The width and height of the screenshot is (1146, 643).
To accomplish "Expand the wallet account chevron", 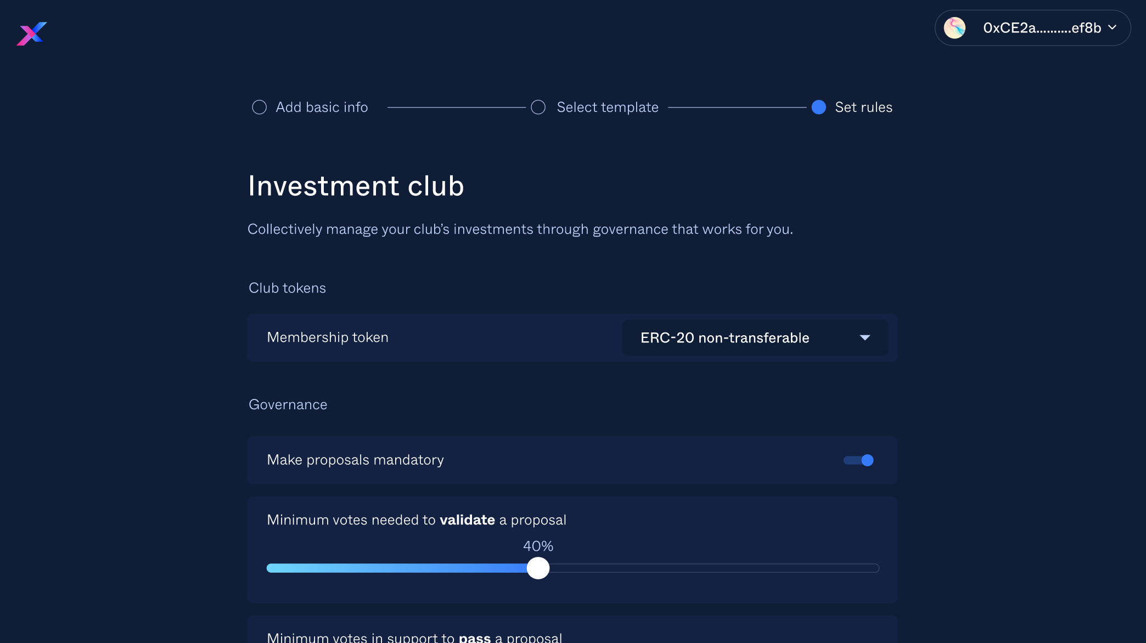I will coord(1113,27).
